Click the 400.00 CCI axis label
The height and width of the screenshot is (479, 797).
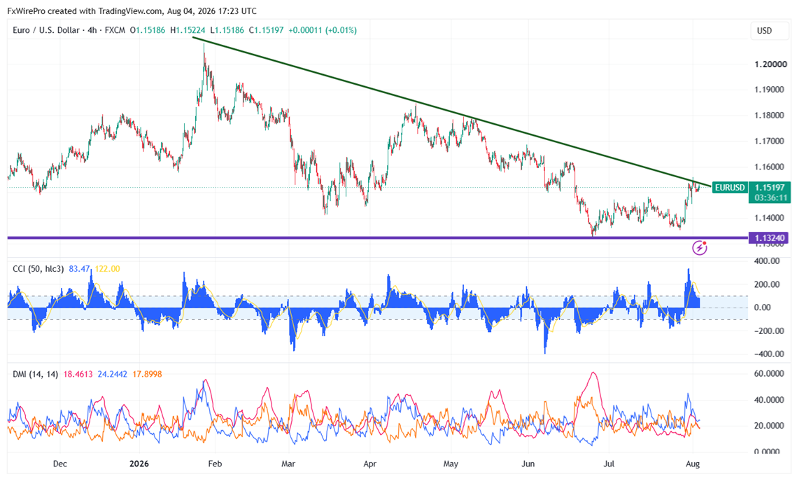click(767, 261)
